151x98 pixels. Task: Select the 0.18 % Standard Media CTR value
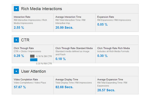[x=61, y=59]
